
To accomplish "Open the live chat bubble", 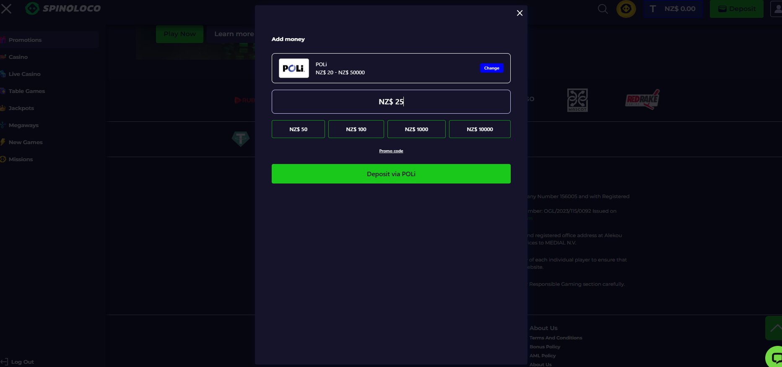I will tap(774, 357).
